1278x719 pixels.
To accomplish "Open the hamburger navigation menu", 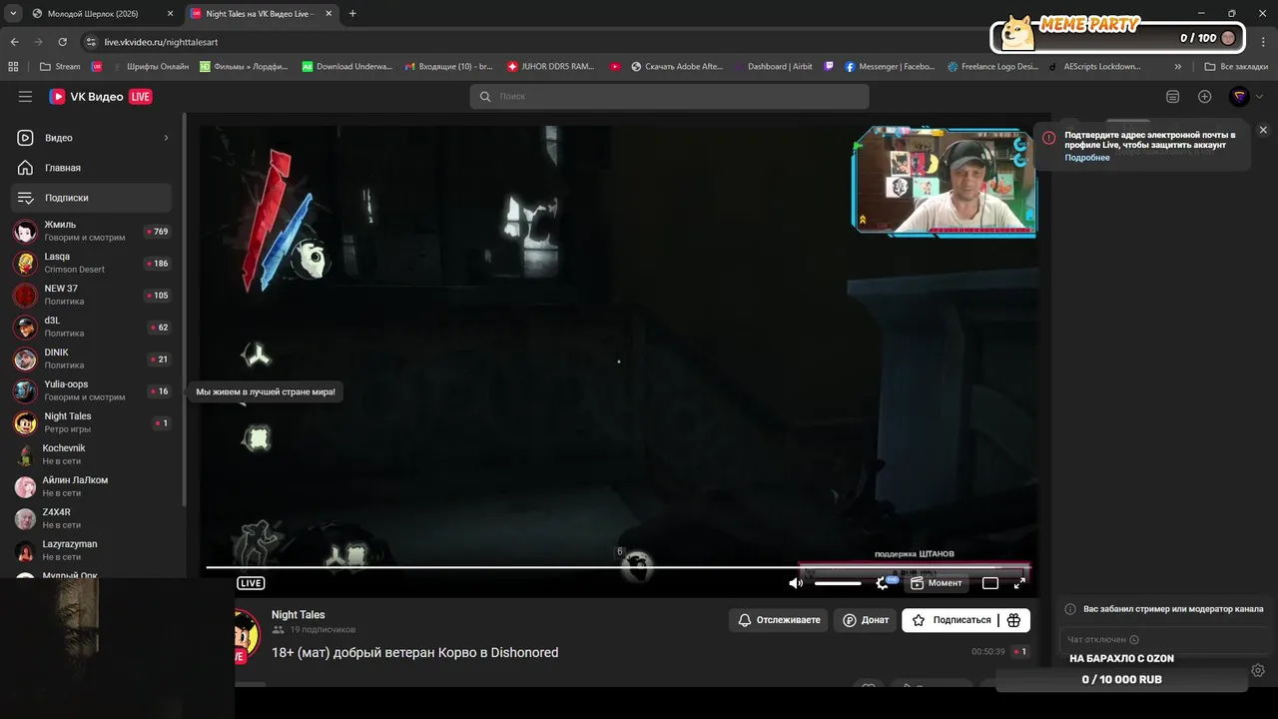I will tap(25, 97).
